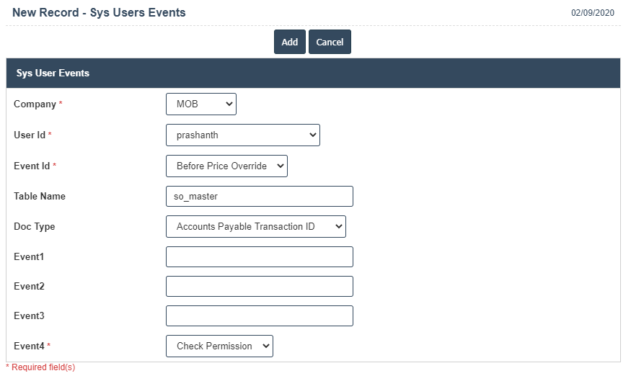
Task: Click the Sys User Events section header
Action: coord(53,73)
